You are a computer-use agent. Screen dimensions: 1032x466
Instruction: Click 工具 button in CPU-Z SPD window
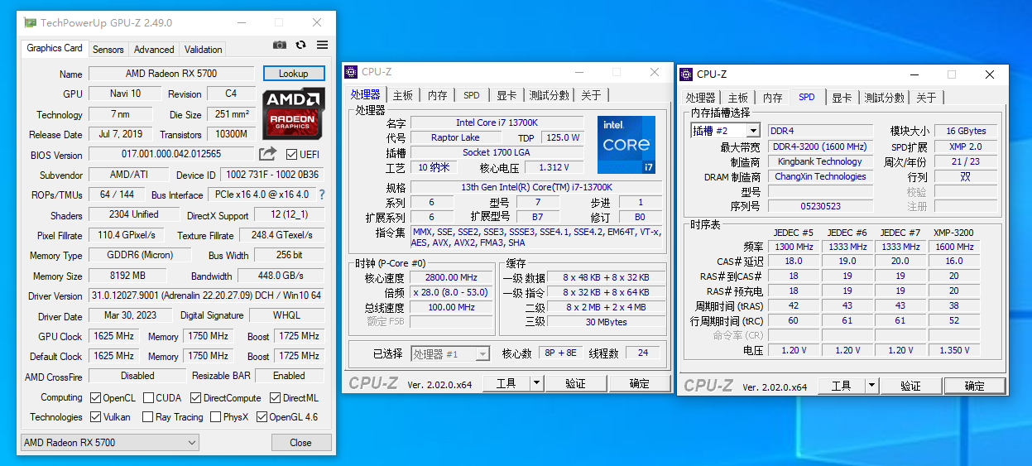point(842,386)
